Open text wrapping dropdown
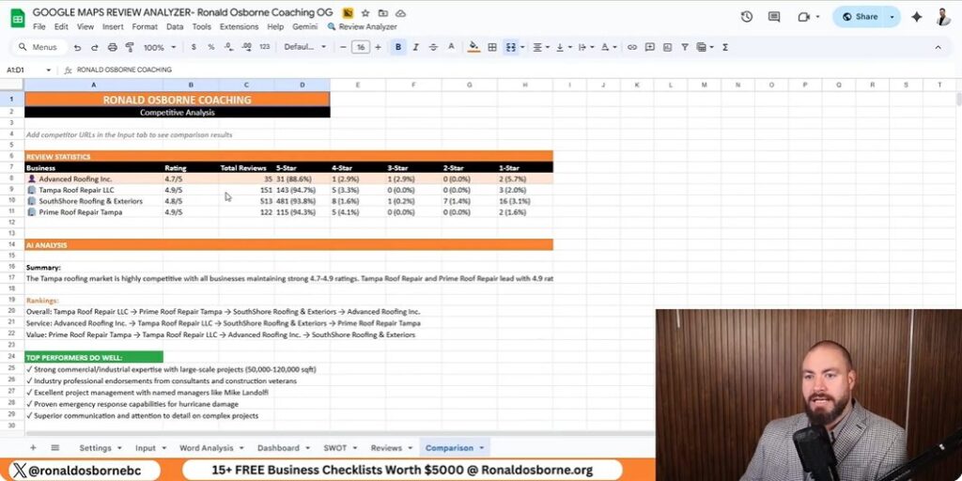This screenshot has height=481, width=962. [x=586, y=47]
